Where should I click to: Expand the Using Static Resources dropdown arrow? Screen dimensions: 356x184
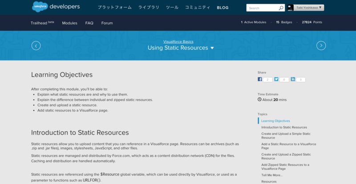pyautogui.click(x=212, y=48)
